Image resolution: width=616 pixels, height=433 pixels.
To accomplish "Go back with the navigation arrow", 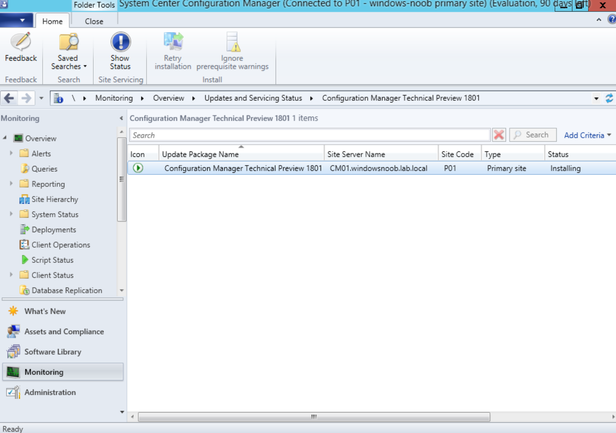I will point(9,98).
